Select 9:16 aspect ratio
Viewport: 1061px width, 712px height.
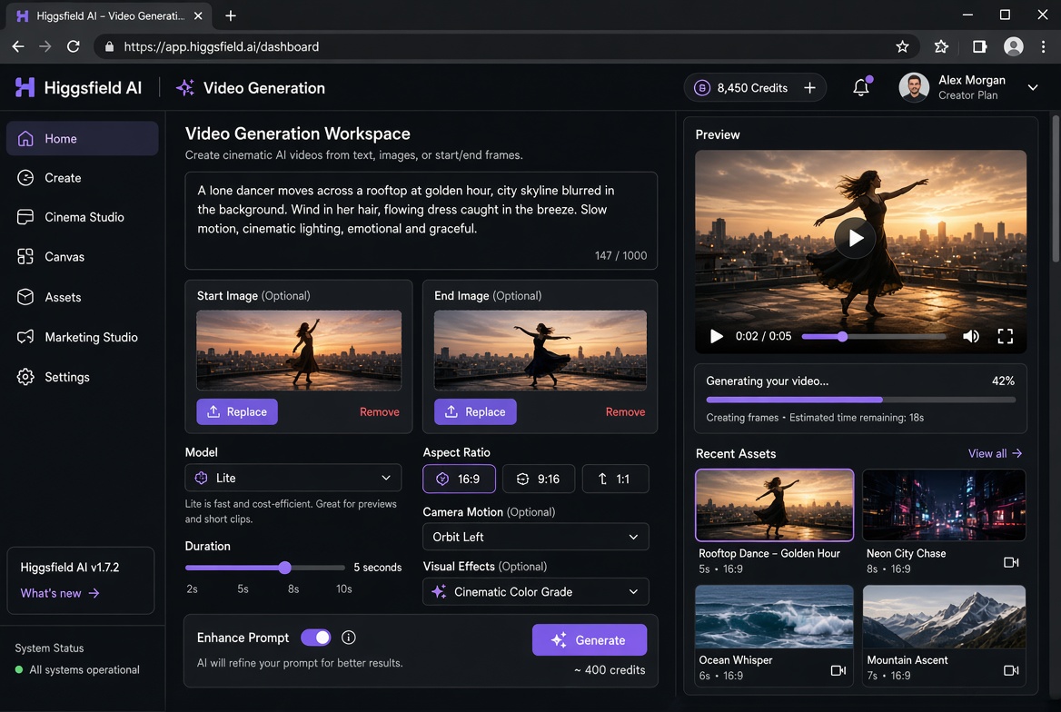click(539, 479)
